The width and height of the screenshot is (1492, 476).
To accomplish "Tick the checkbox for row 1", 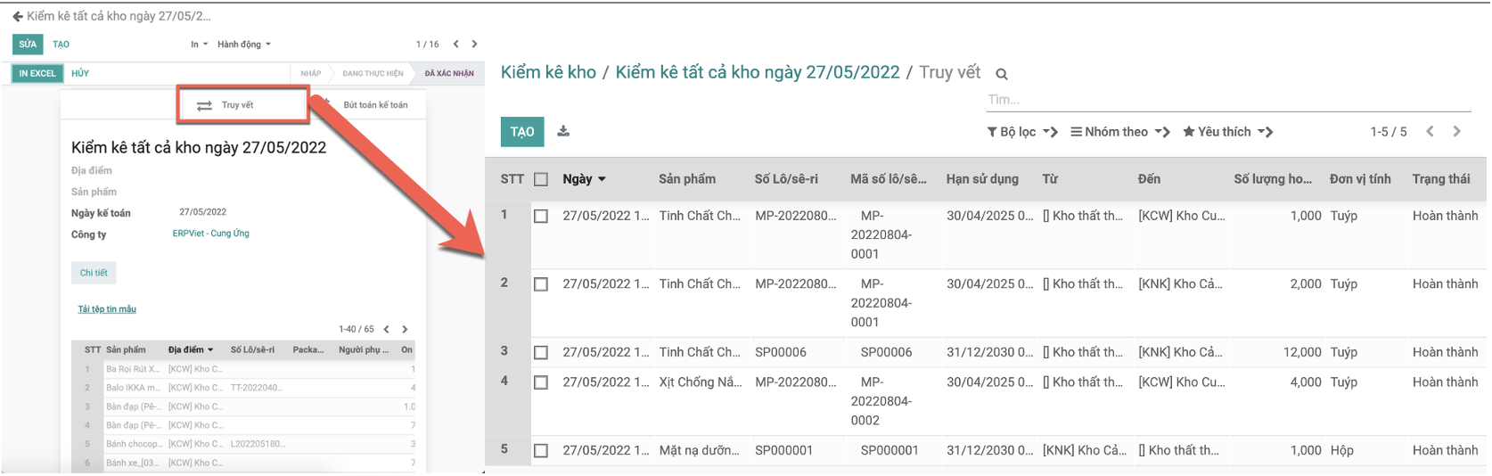I will coord(541,216).
